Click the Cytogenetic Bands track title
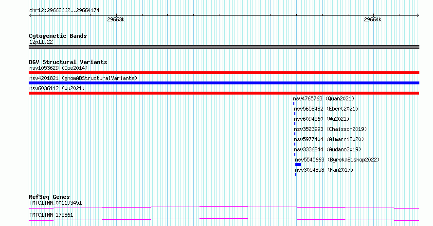The image size is (433, 226). pyautogui.click(x=58, y=36)
